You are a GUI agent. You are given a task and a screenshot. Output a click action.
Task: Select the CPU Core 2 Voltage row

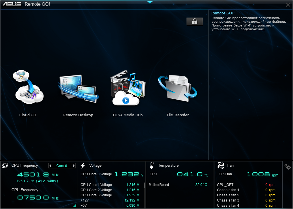pyautogui.click(x=110, y=190)
